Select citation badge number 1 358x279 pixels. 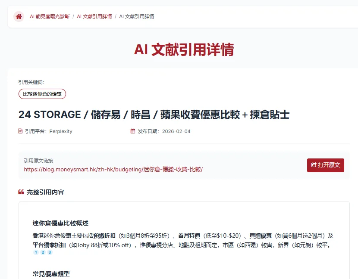click(x=36, y=252)
